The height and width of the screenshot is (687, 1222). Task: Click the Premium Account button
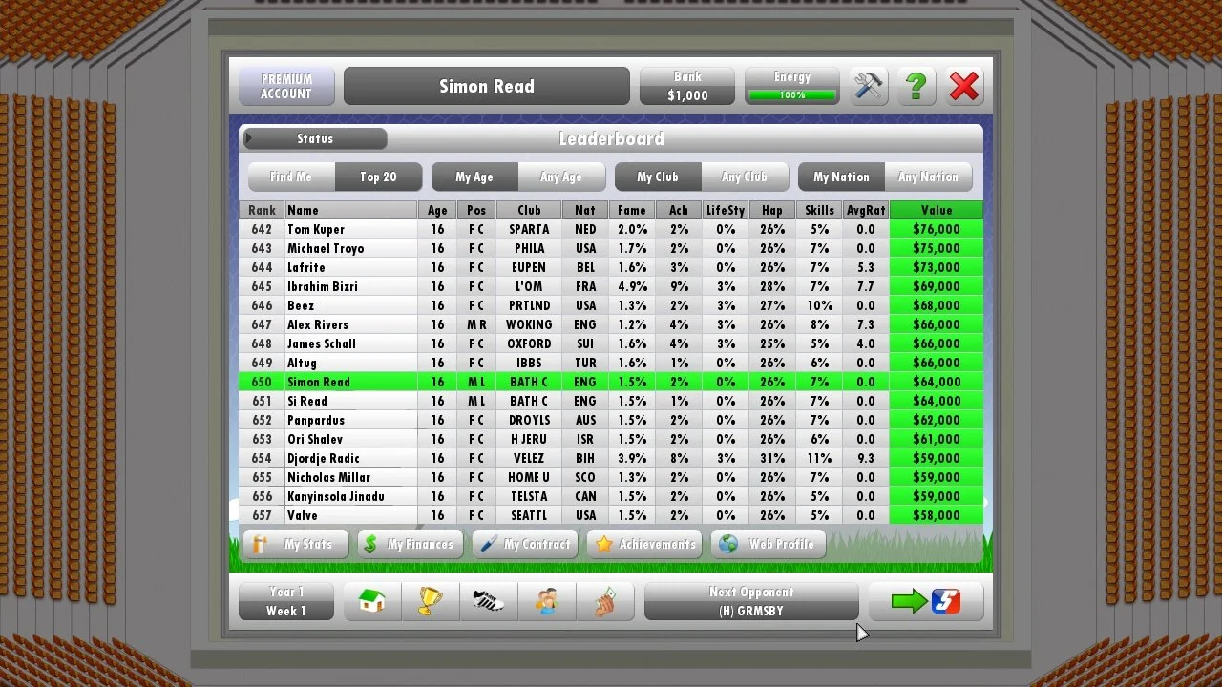tap(286, 86)
